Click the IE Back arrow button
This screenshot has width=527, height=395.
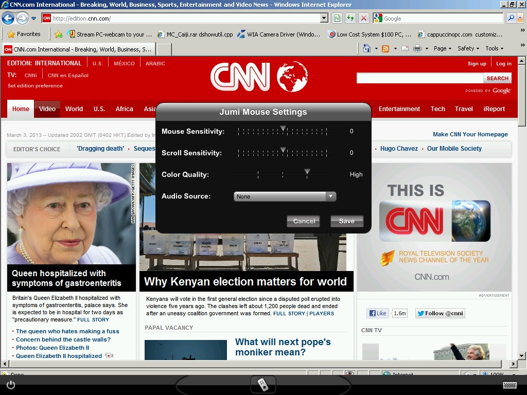(8, 18)
